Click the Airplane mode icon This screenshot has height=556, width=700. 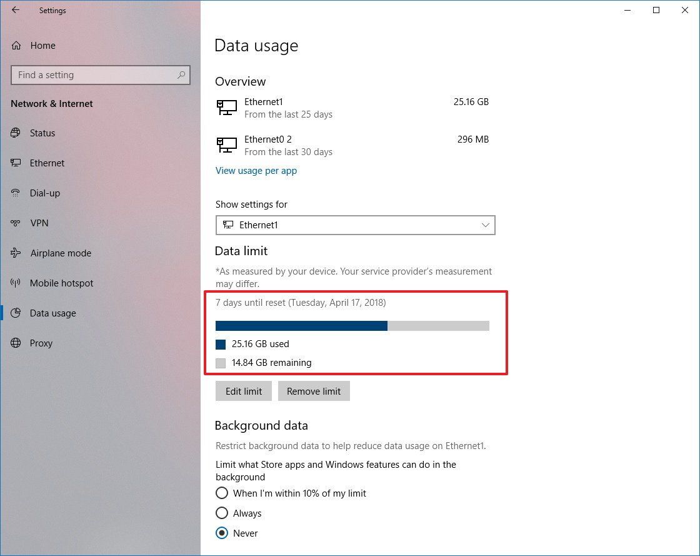point(15,253)
